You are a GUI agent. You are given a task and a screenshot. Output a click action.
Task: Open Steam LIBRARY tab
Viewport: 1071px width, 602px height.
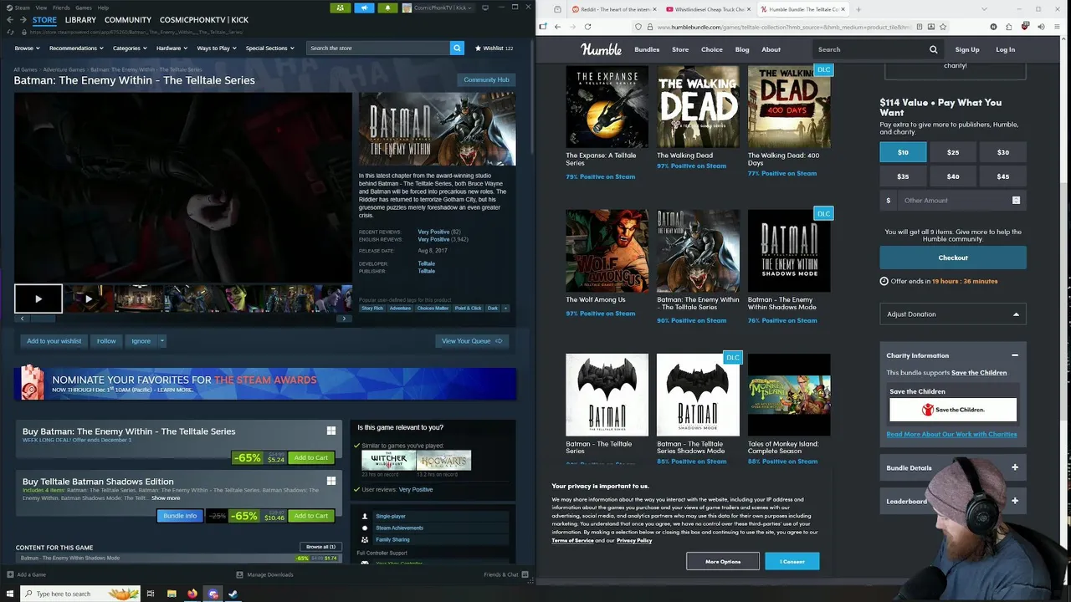pos(80,19)
